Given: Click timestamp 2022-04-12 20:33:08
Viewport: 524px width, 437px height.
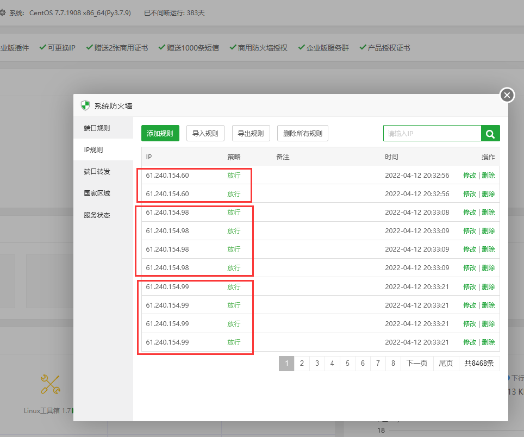Looking at the screenshot, I should [417, 213].
